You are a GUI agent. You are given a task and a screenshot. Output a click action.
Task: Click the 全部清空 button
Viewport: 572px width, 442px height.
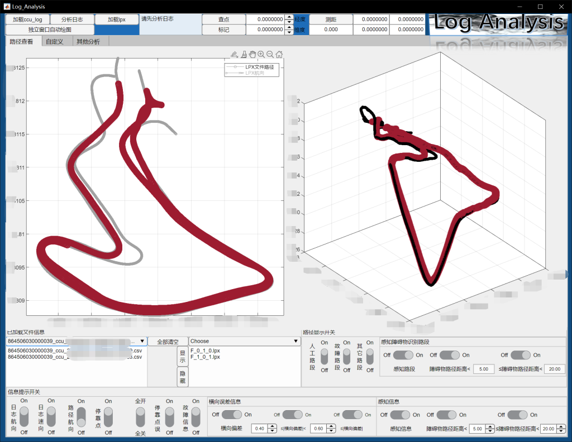[168, 342]
